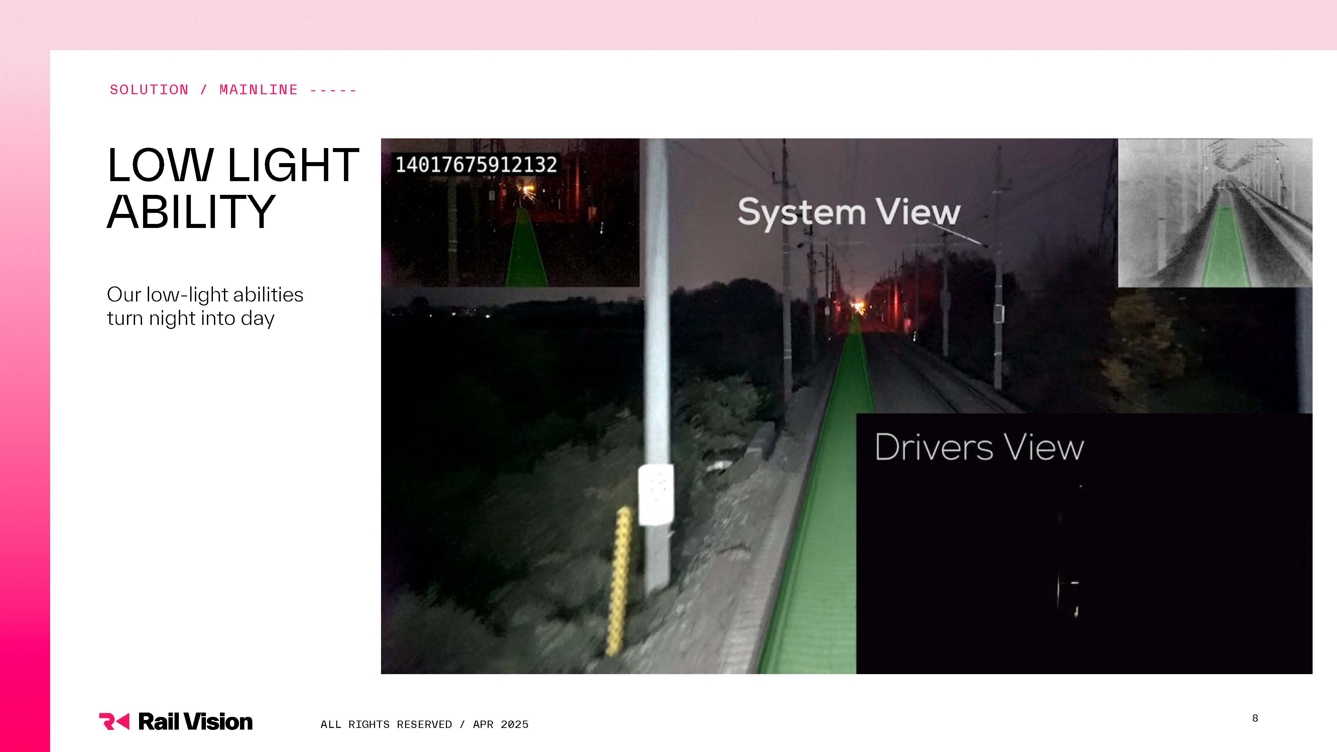Click the green highlighted track overlay in main view
Screen dimensions: 1337x752
(x=825, y=498)
